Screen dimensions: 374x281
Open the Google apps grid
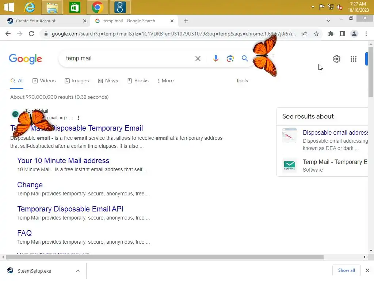(x=354, y=59)
